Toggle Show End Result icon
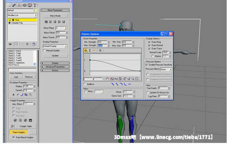 (17, 44)
